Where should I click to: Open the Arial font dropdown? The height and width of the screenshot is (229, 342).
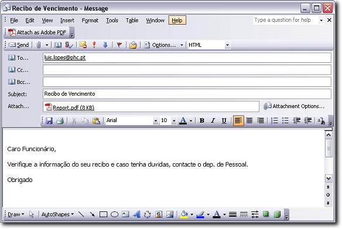(155, 120)
